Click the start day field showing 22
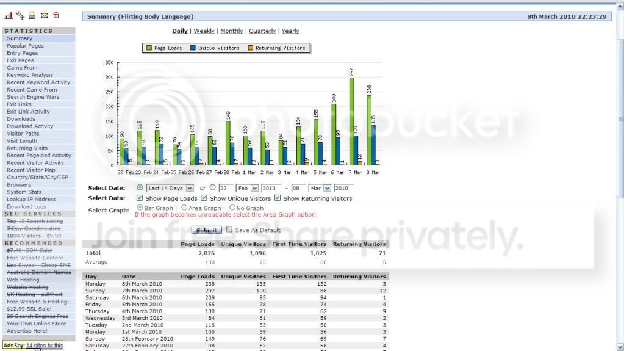 (226, 188)
